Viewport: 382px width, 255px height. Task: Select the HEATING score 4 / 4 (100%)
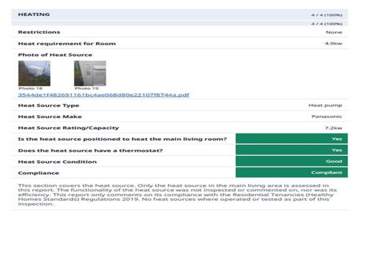[x=326, y=15]
